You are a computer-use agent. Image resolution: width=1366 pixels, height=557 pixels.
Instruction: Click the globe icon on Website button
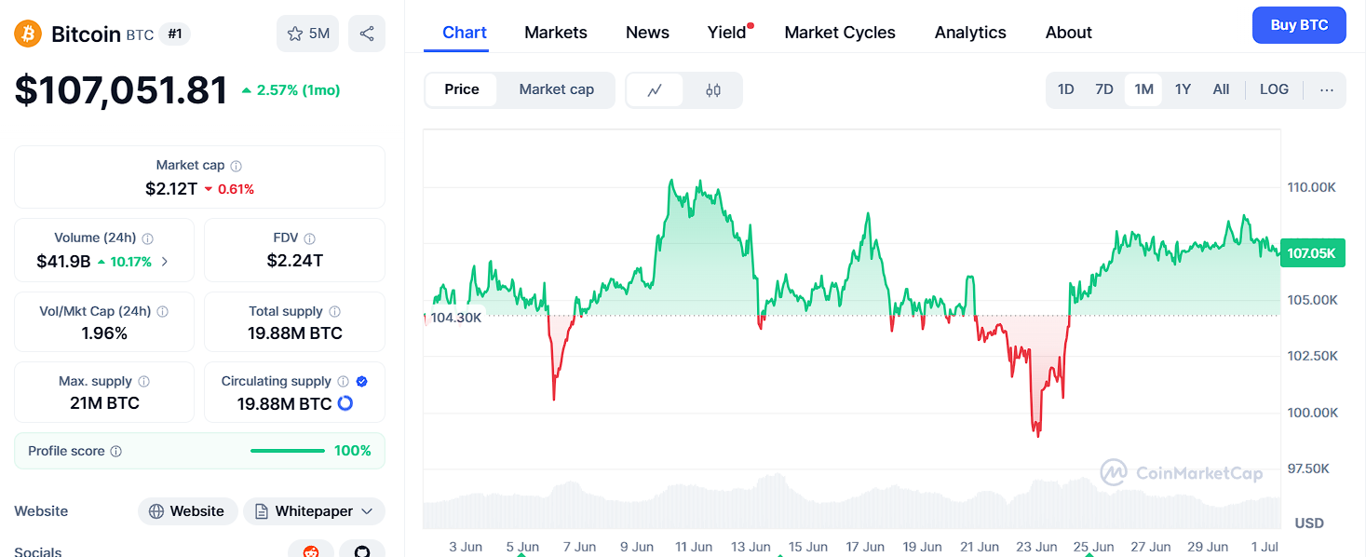156,511
